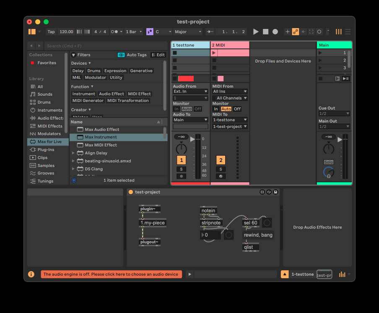Expand beating-sinusoid.amxd item
379x313 pixels.
coord(73,161)
